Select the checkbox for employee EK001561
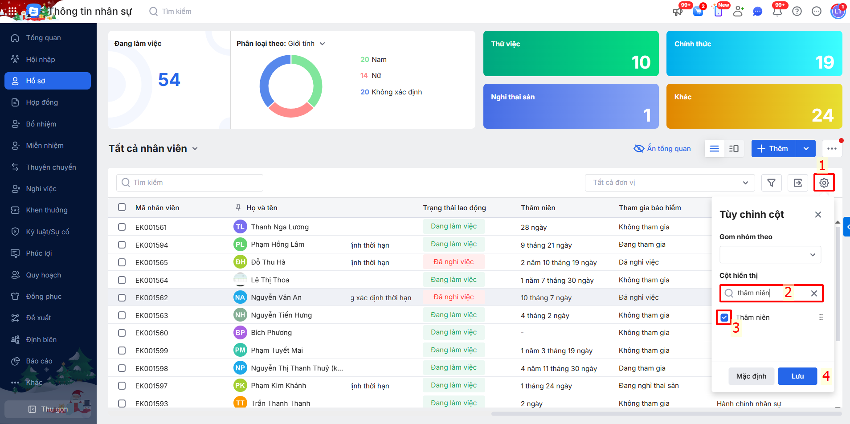Image resolution: width=850 pixels, height=424 pixels. pos(122,227)
